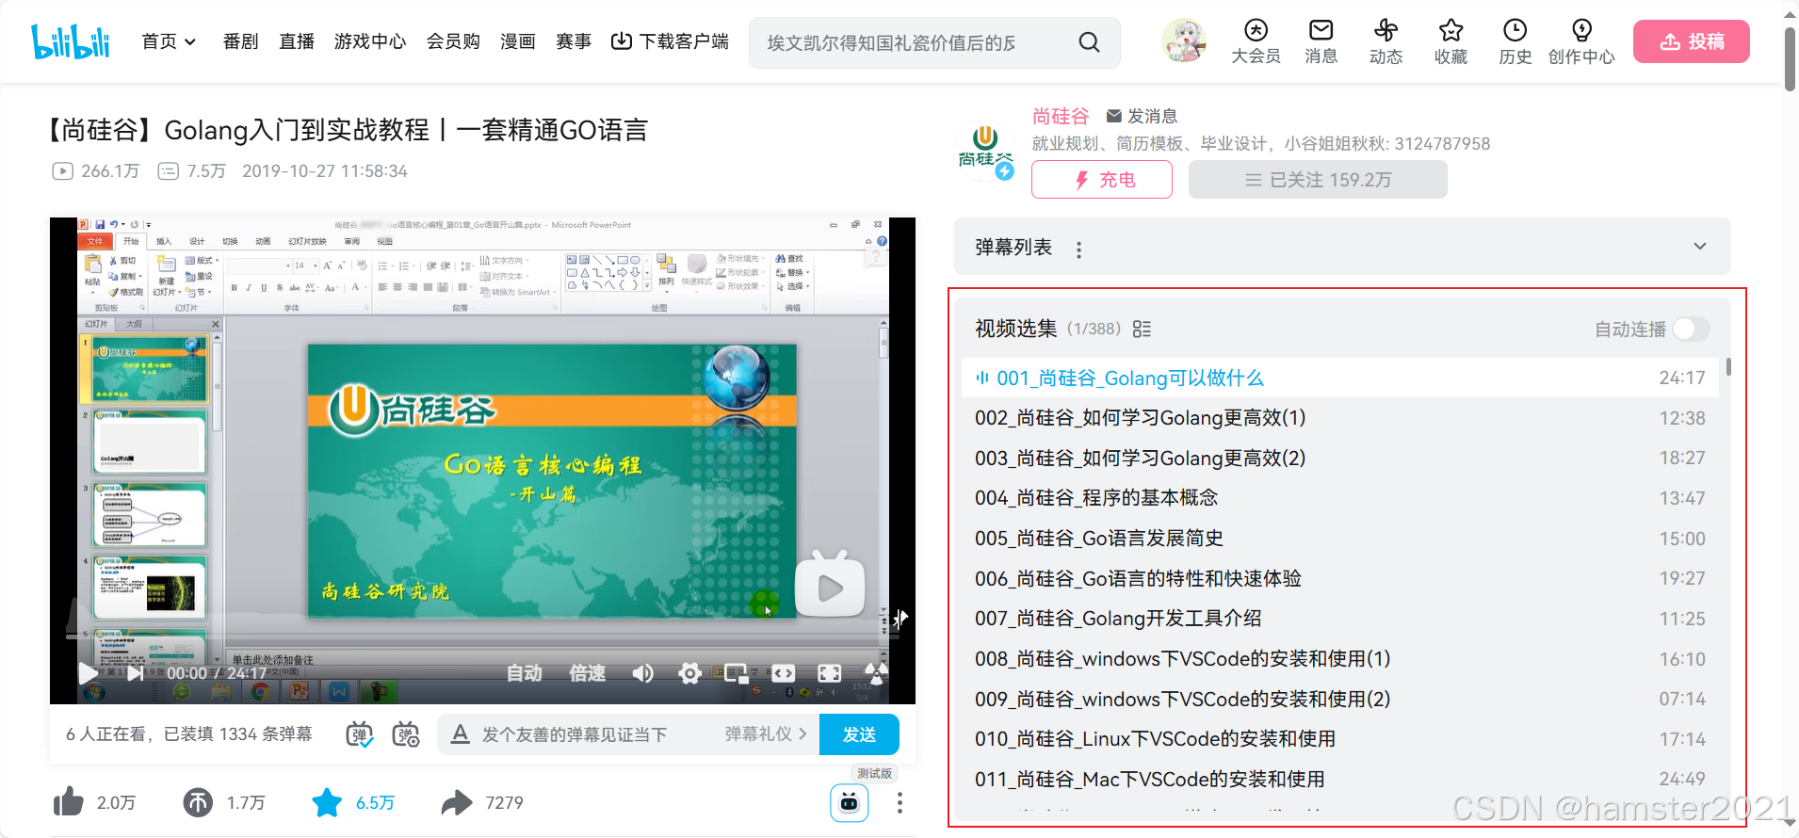The height and width of the screenshot is (838, 1799).
Task: Give coins to the video
Action: point(197,802)
